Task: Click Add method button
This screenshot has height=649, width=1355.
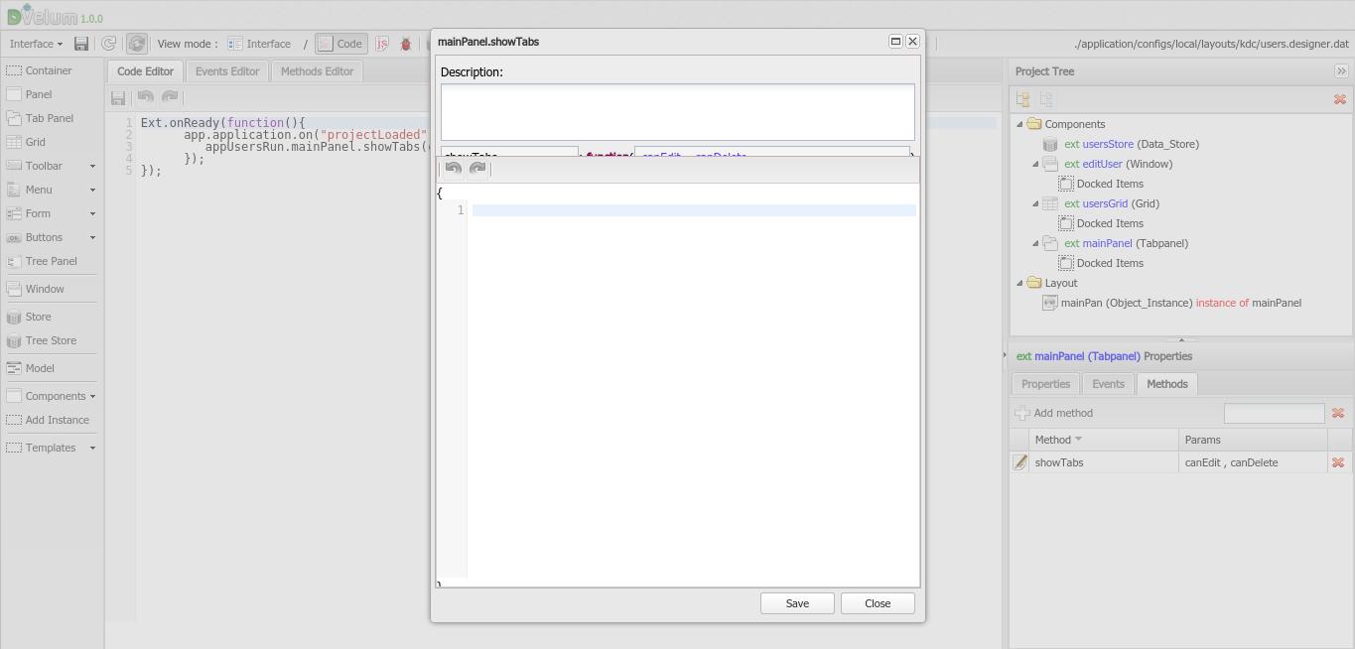Action: 1054,413
